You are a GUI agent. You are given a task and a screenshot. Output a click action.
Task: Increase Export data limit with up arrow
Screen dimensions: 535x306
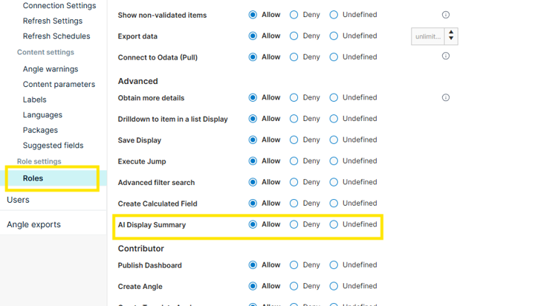[x=451, y=33]
